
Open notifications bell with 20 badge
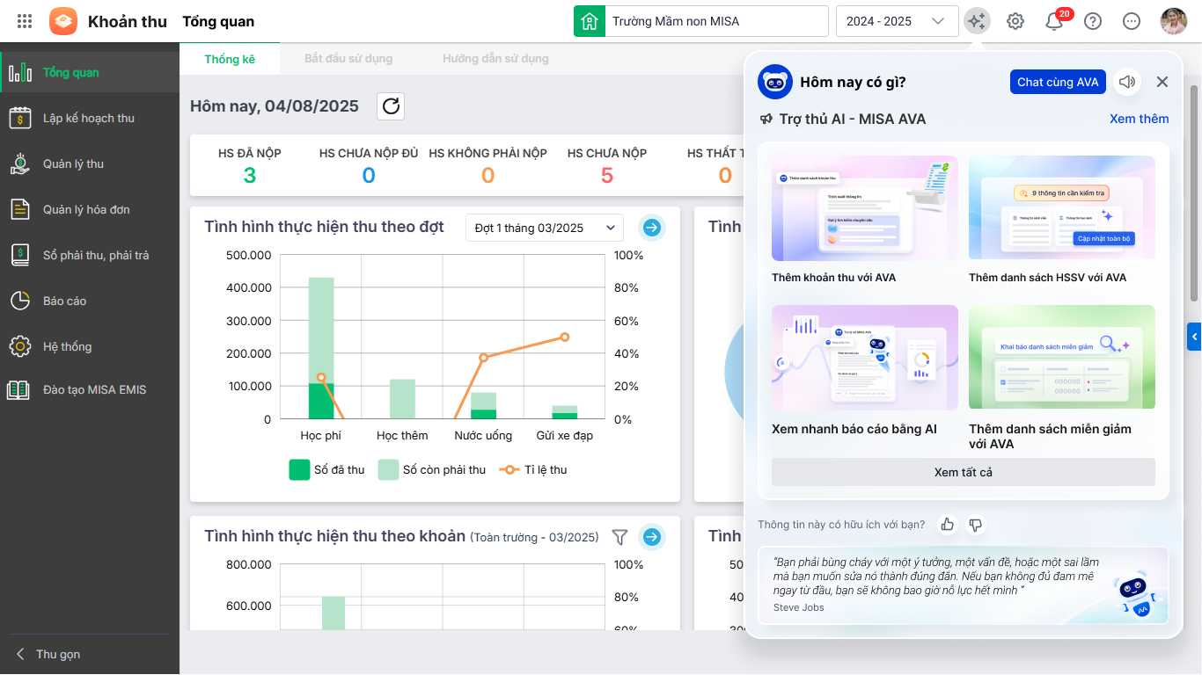(x=1054, y=21)
